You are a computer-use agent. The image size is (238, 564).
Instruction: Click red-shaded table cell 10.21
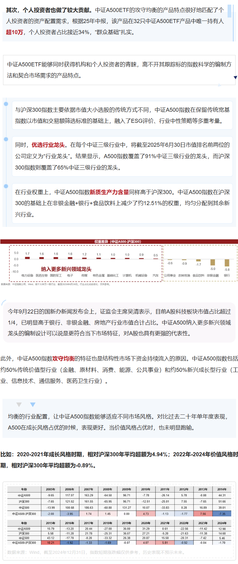point(51,543)
